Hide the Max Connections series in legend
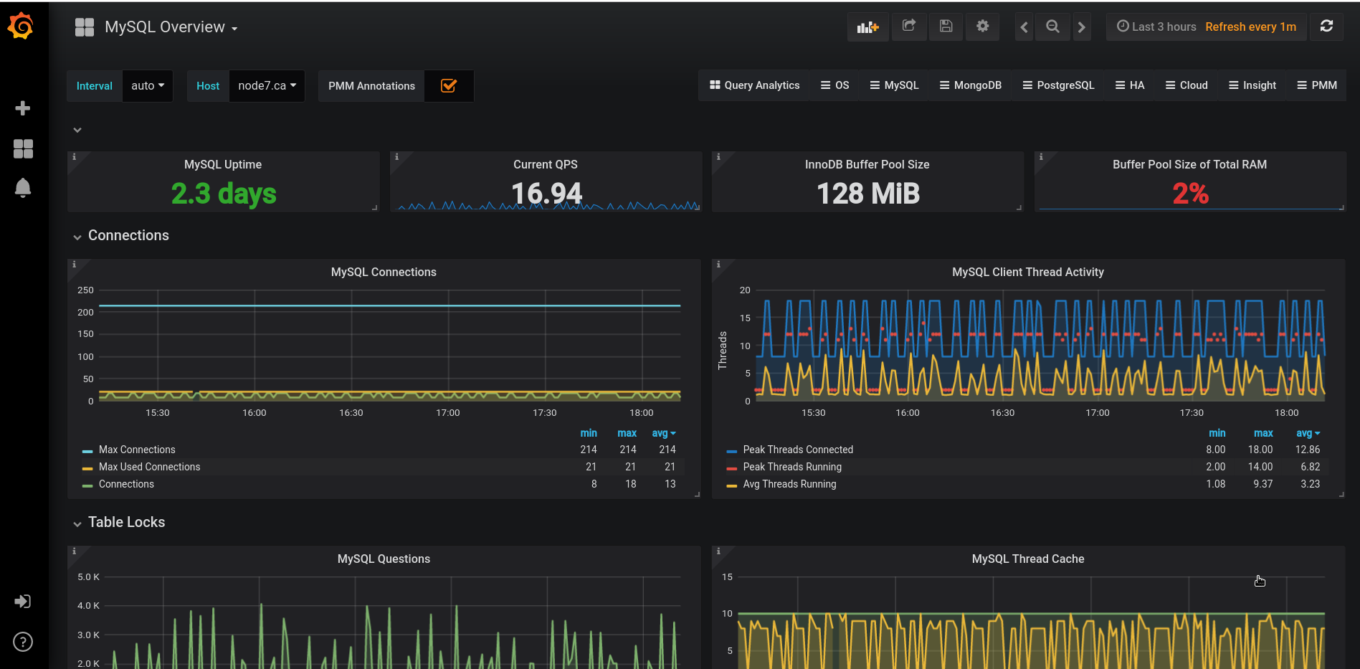This screenshot has width=1360, height=669. pyautogui.click(x=137, y=450)
